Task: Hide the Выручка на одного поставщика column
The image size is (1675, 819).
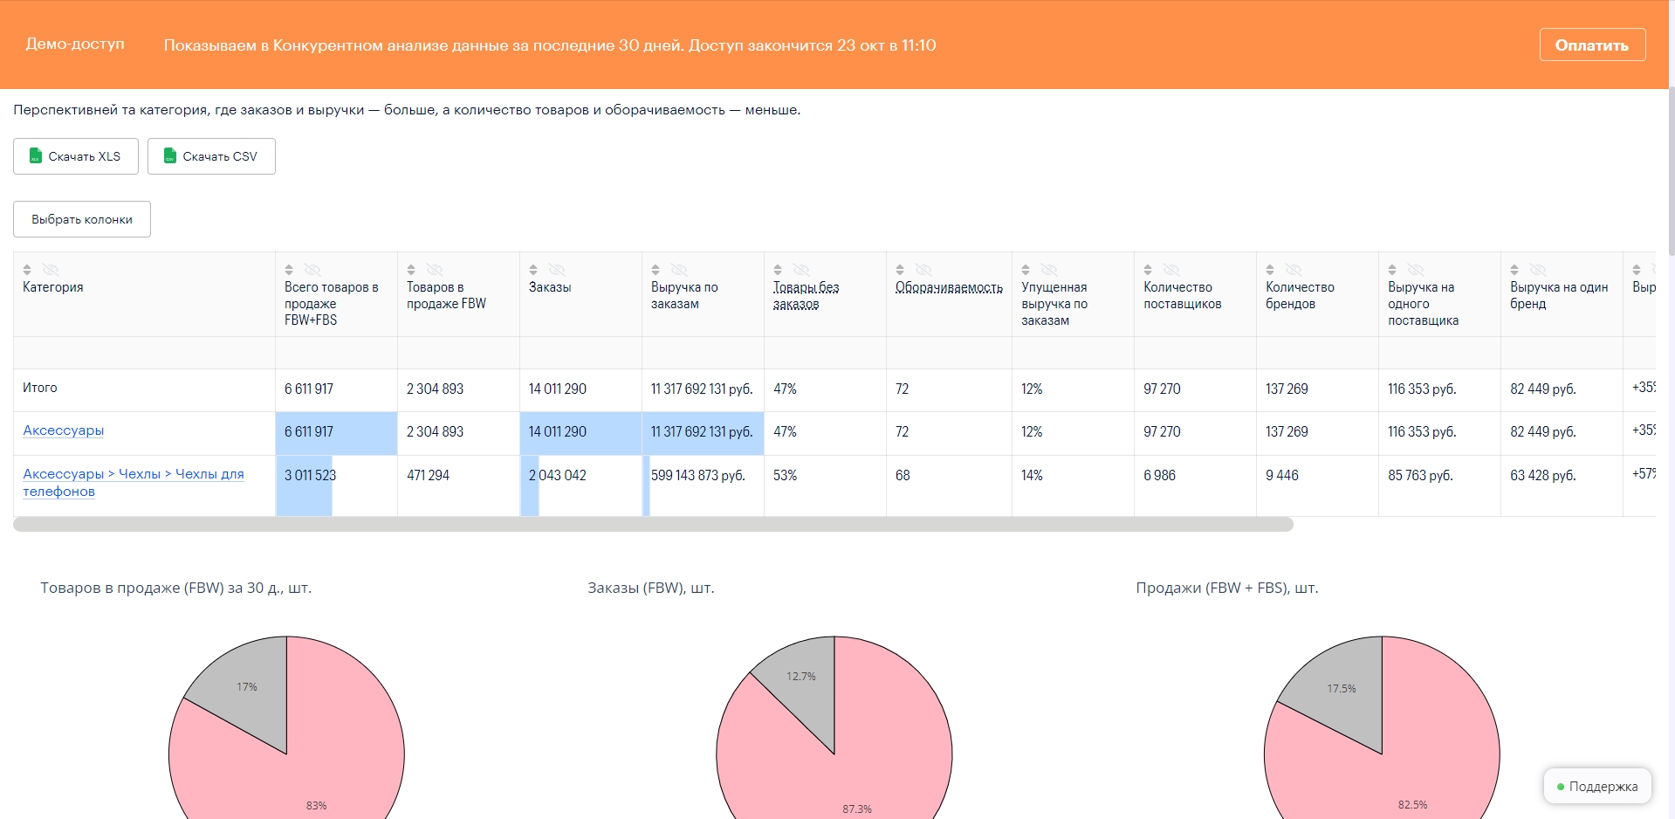Action: tap(1416, 270)
